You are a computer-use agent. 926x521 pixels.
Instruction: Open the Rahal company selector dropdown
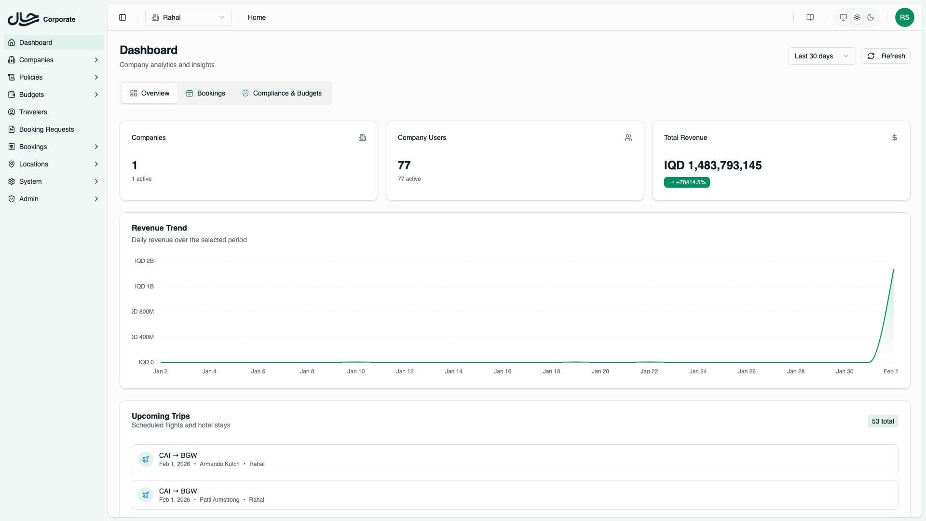(x=188, y=17)
